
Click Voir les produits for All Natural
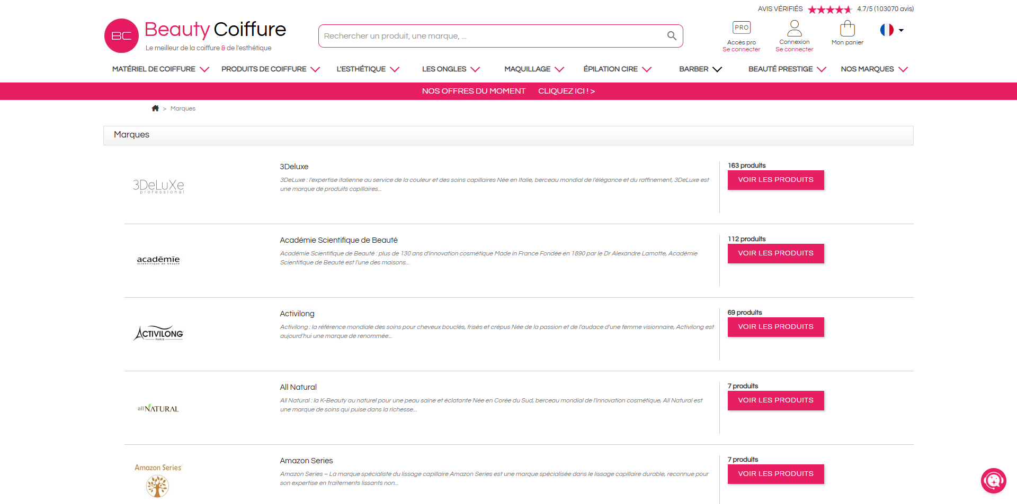[775, 400]
